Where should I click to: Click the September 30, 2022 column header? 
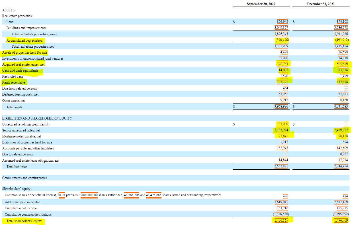(x=261, y=4)
